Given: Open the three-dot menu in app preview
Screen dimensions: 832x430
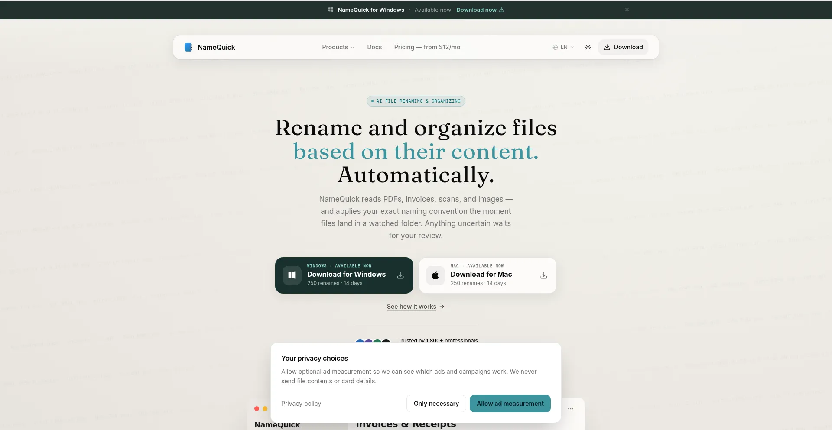Looking at the screenshot, I should (x=571, y=409).
